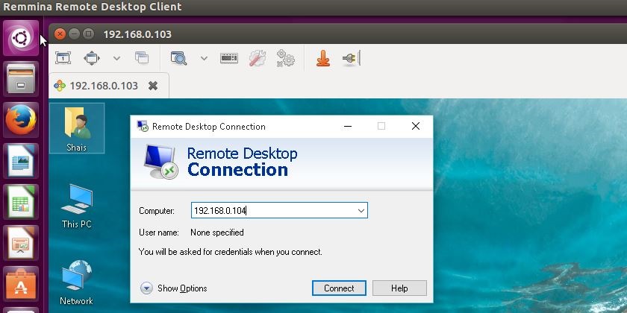This screenshot has width=627, height=313.
Task: Expand Show Options in Remote Desktop dialog
Action: click(173, 288)
